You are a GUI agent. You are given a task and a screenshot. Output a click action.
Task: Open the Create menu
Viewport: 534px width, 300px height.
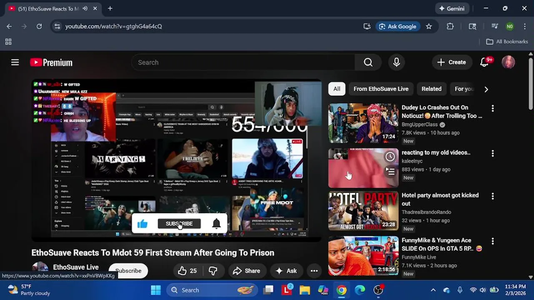452,62
